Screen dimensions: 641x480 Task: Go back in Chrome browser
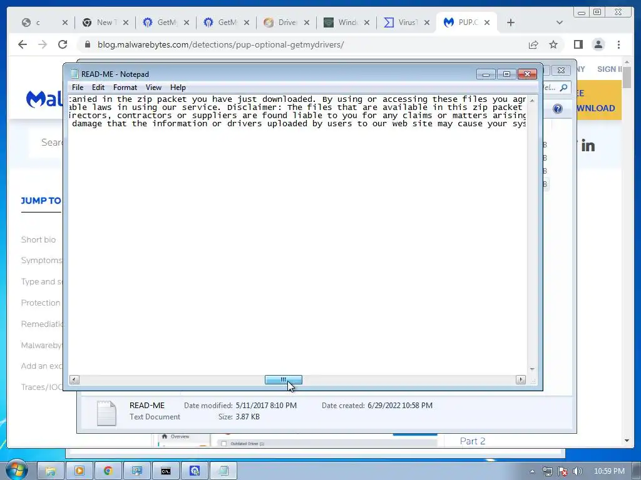(23, 44)
